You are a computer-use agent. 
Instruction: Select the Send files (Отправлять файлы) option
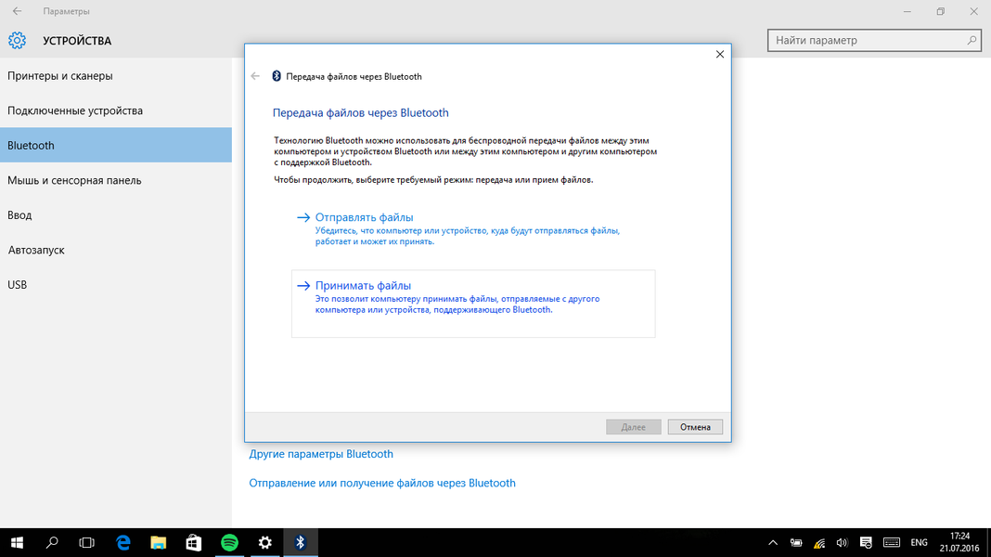pos(472,229)
